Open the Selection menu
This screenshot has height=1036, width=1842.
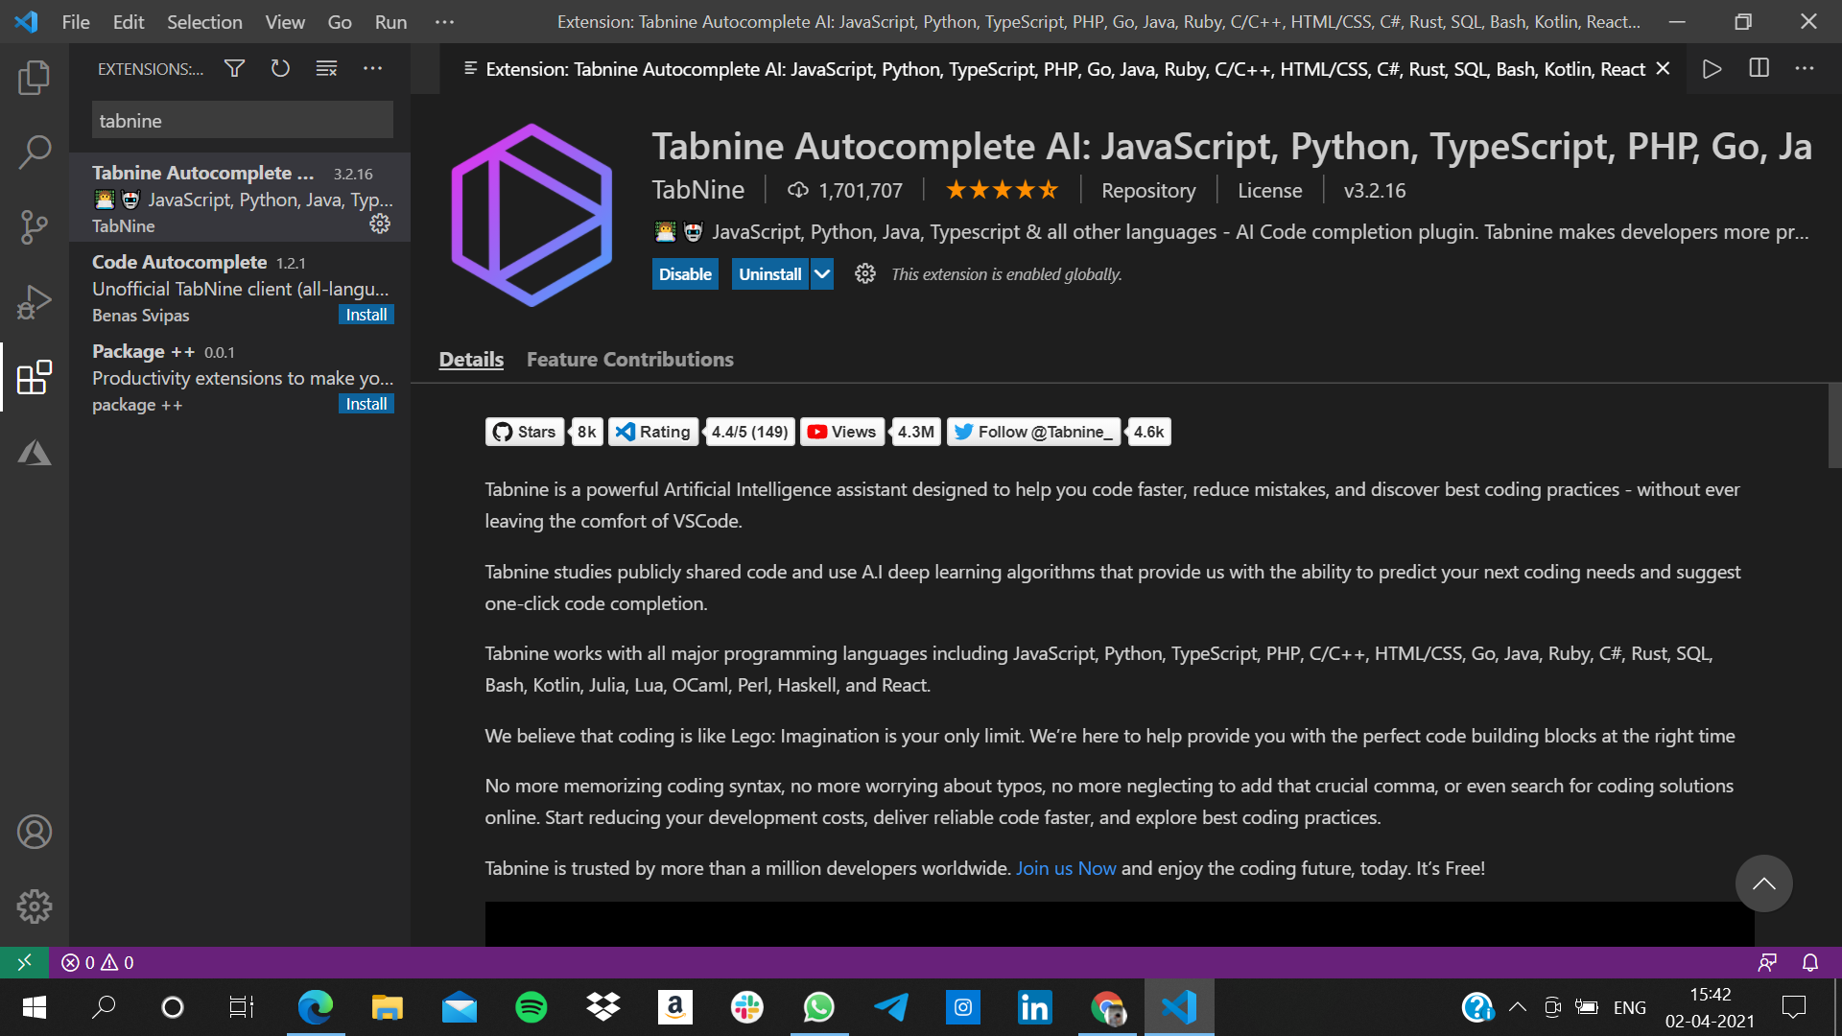[x=204, y=21]
